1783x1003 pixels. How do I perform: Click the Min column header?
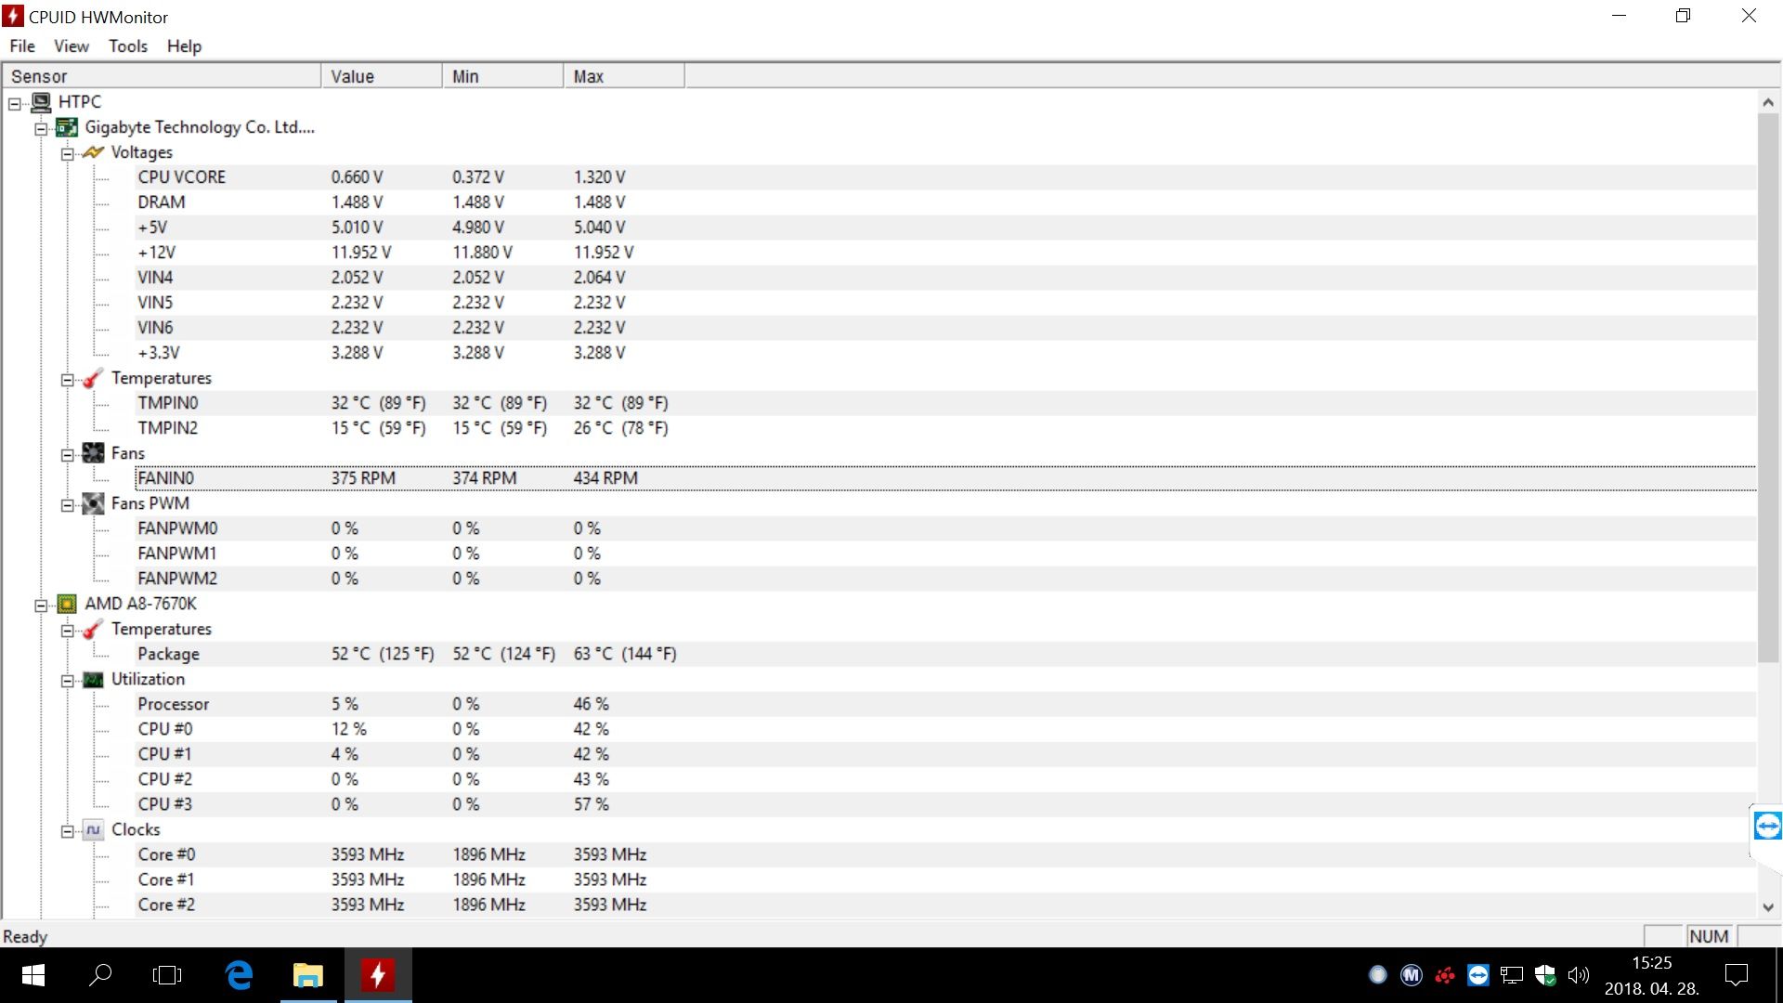click(x=502, y=76)
